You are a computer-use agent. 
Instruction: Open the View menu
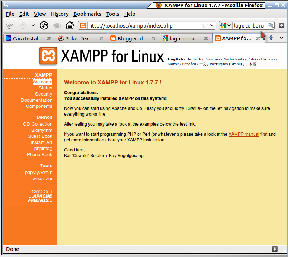pos(40,14)
